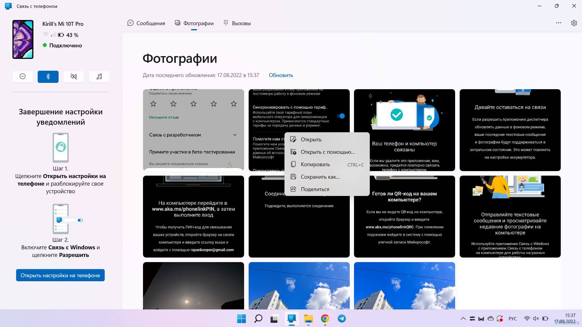582x327 pixels.
Task: Open Google Chrome from the taskbar
Action: pos(325,319)
